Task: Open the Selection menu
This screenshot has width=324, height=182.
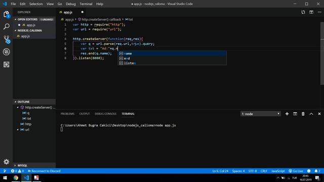Action: (36, 4)
